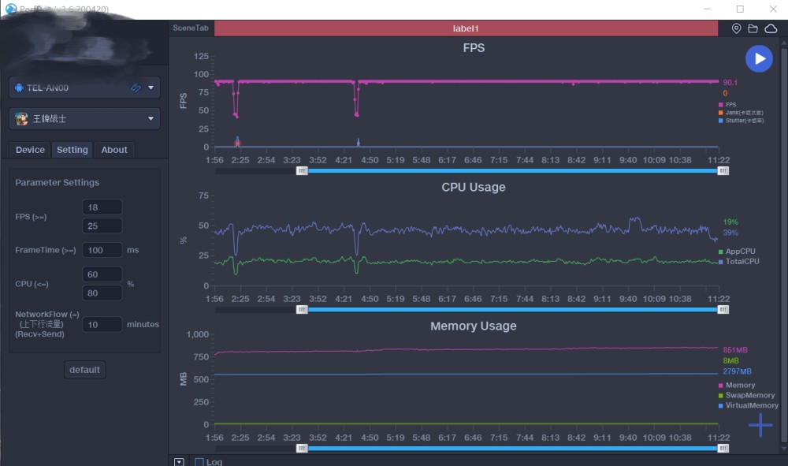Start recording with the blue play button
Image resolution: width=788 pixels, height=466 pixels.
(x=759, y=59)
